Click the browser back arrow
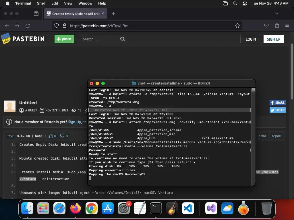The image size is (294, 220). point(7,25)
